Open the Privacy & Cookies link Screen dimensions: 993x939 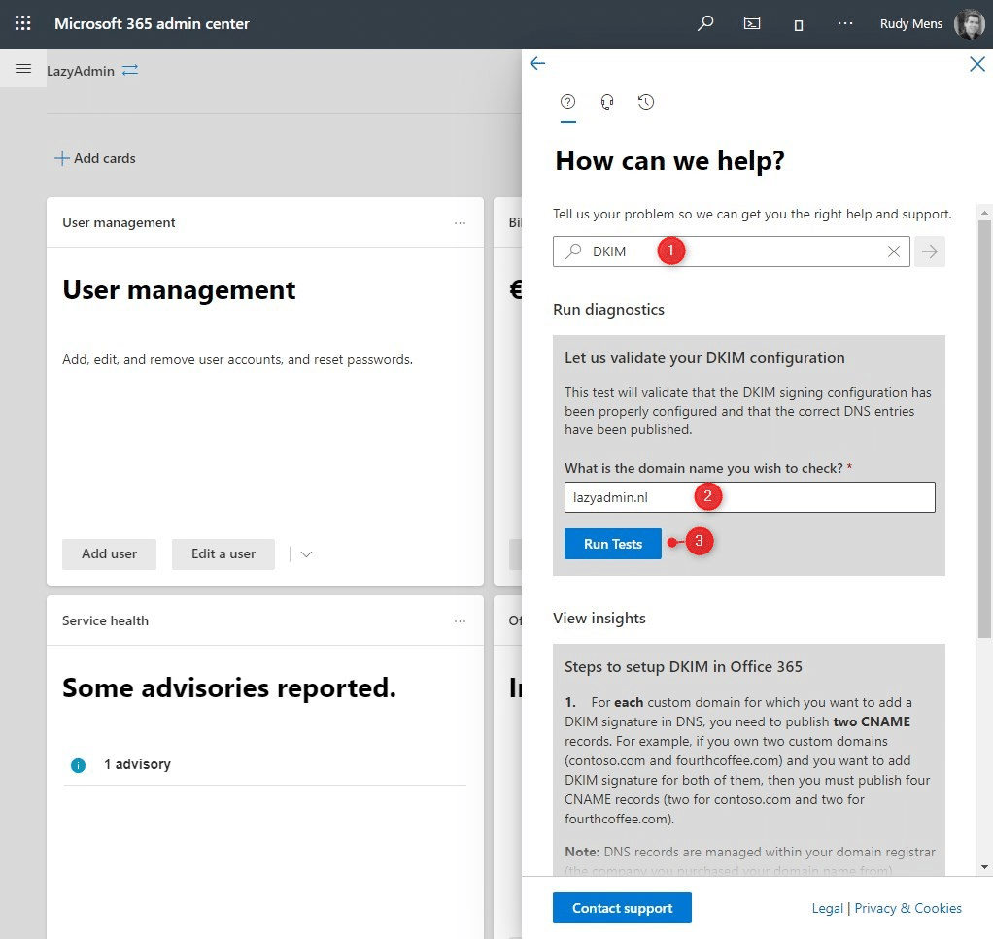point(907,908)
